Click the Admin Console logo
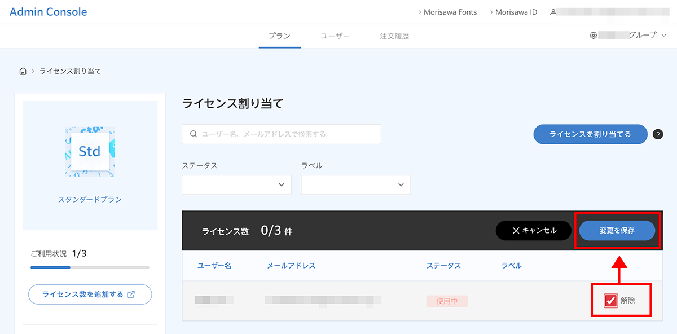Screen dimensions: 677x334 48,11
